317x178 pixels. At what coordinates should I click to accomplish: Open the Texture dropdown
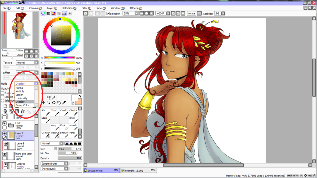click(27, 62)
